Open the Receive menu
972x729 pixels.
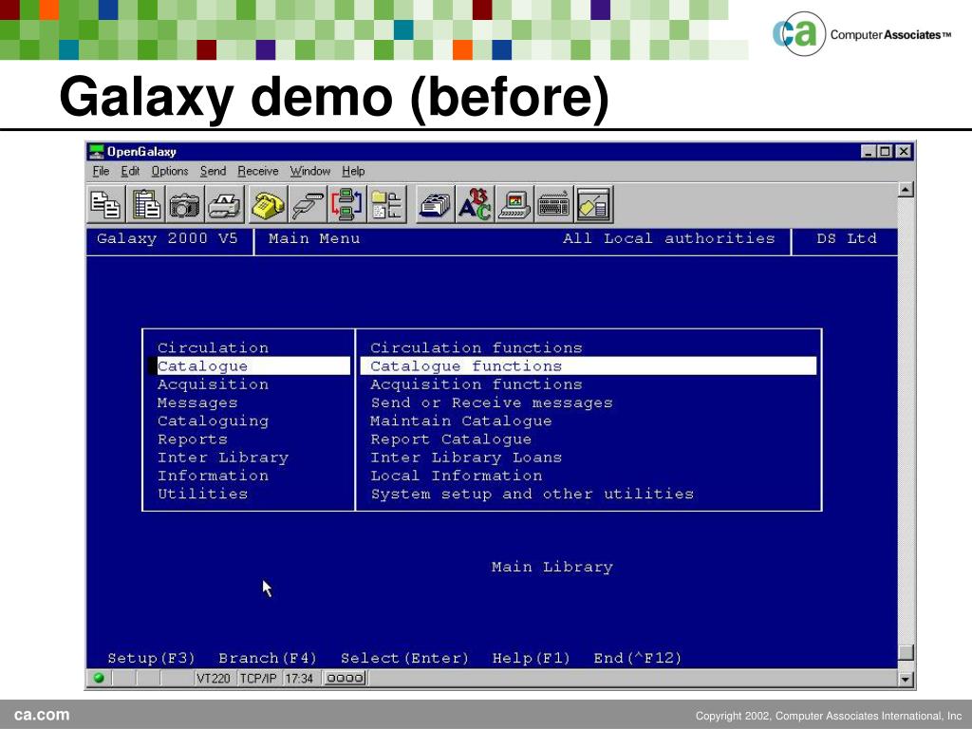pyautogui.click(x=258, y=171)
